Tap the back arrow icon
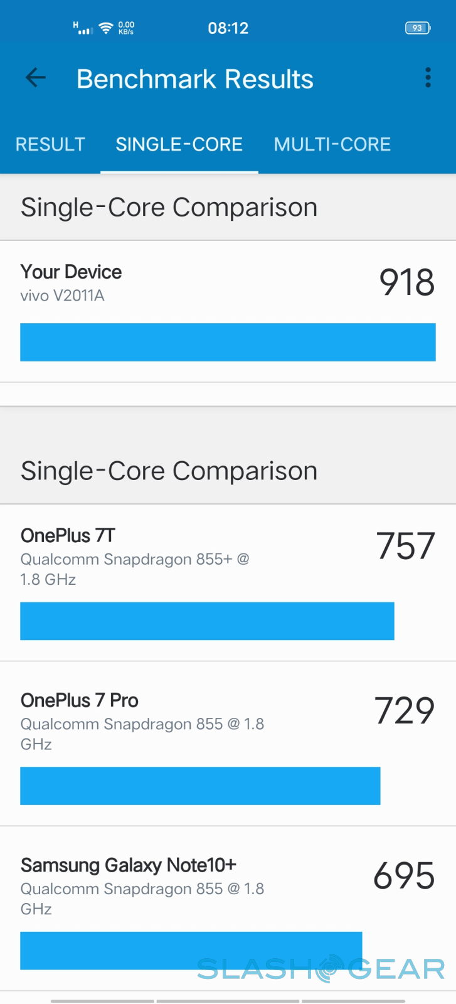 (x=36, y=78)
